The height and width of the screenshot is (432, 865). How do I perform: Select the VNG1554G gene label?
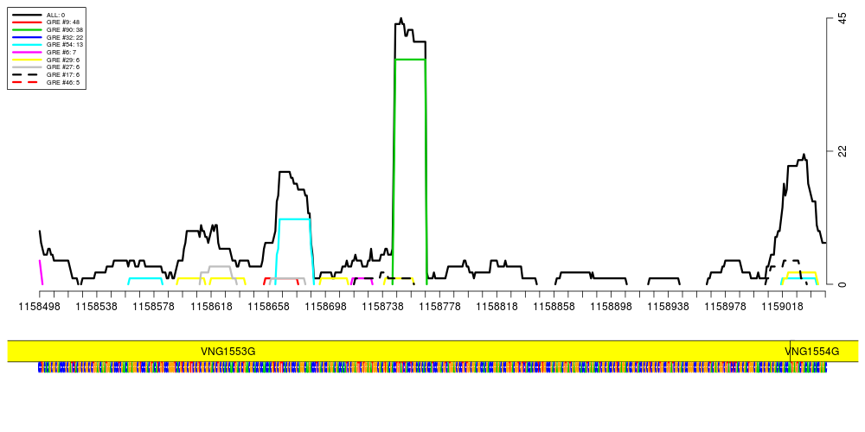pyautogui.click(x=811, y=352)
